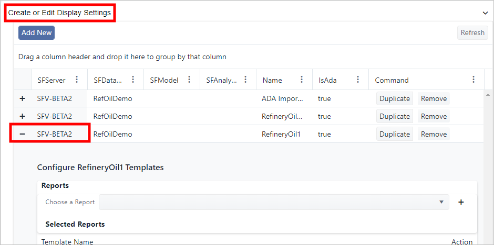Image resolution: width=494 pixels, height=245 pixels.
Task: Click Add New button
Action: (x=36, y=32)
